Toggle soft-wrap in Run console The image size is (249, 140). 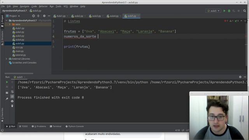[x=12, y=92]
